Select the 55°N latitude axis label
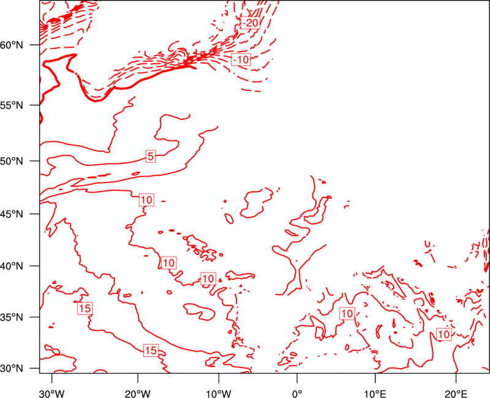 click(12, 105)
